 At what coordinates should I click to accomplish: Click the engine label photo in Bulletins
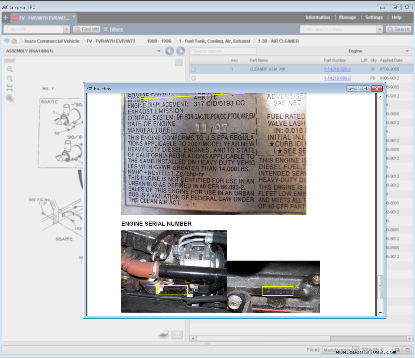213,154
